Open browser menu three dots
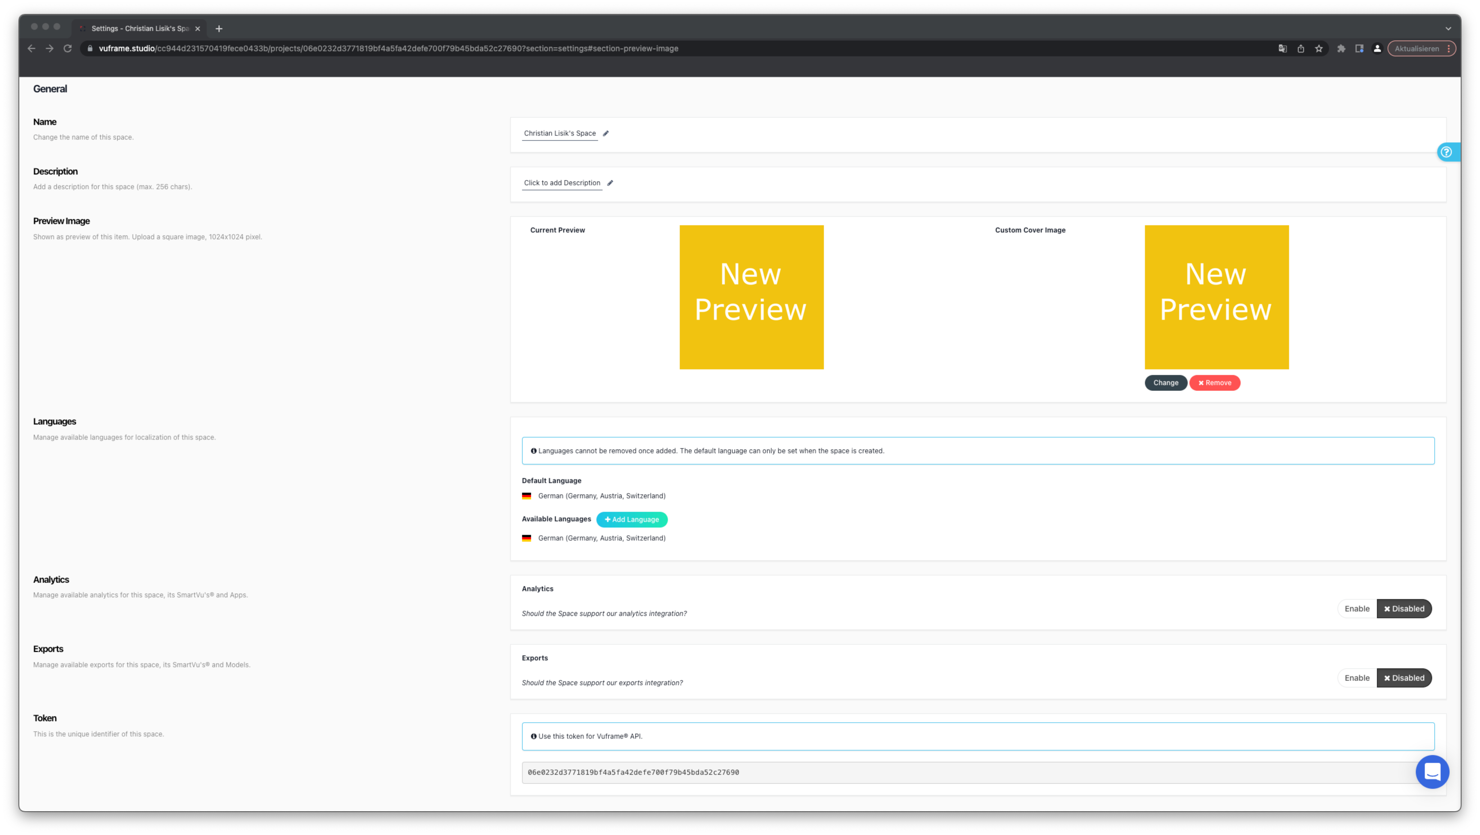This screenshot has width=1480, height=835. coord(1449,49)
